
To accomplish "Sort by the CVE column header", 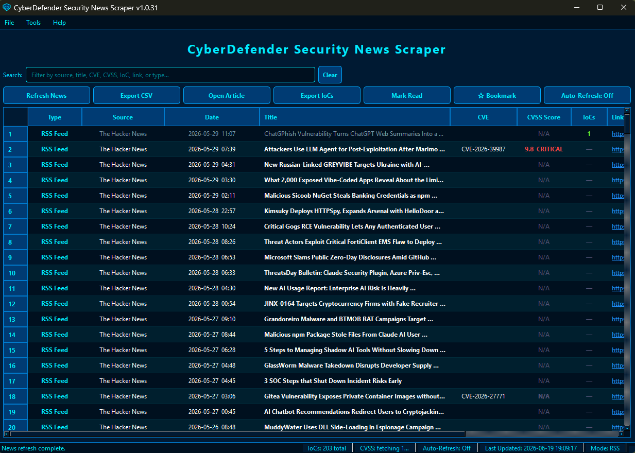I will [484, 117].
